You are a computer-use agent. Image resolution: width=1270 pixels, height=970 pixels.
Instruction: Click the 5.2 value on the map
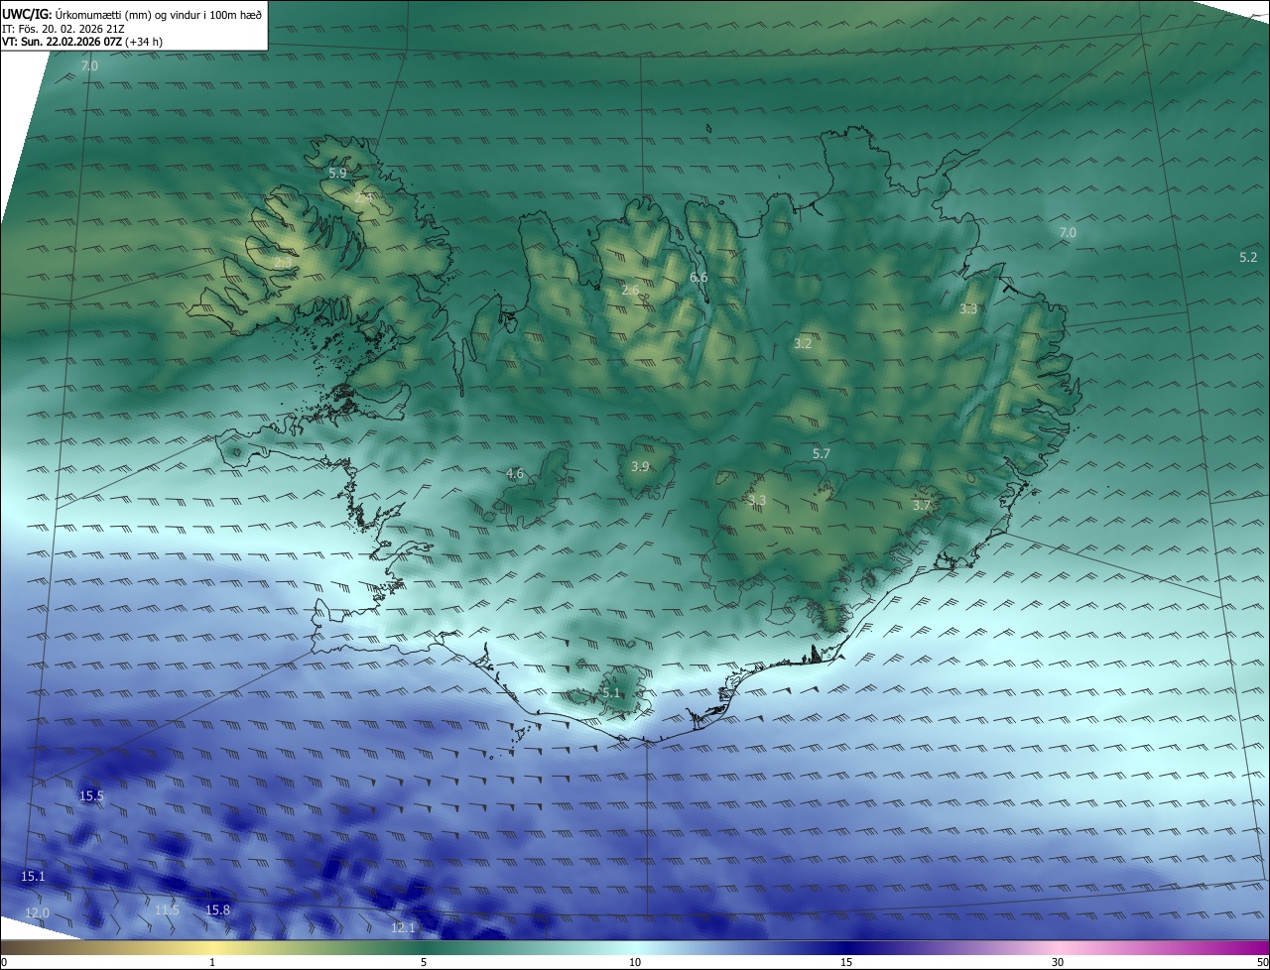click(1248, 257)
